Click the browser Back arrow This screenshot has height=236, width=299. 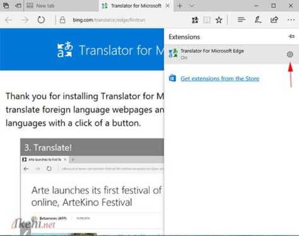coord(9,20)
